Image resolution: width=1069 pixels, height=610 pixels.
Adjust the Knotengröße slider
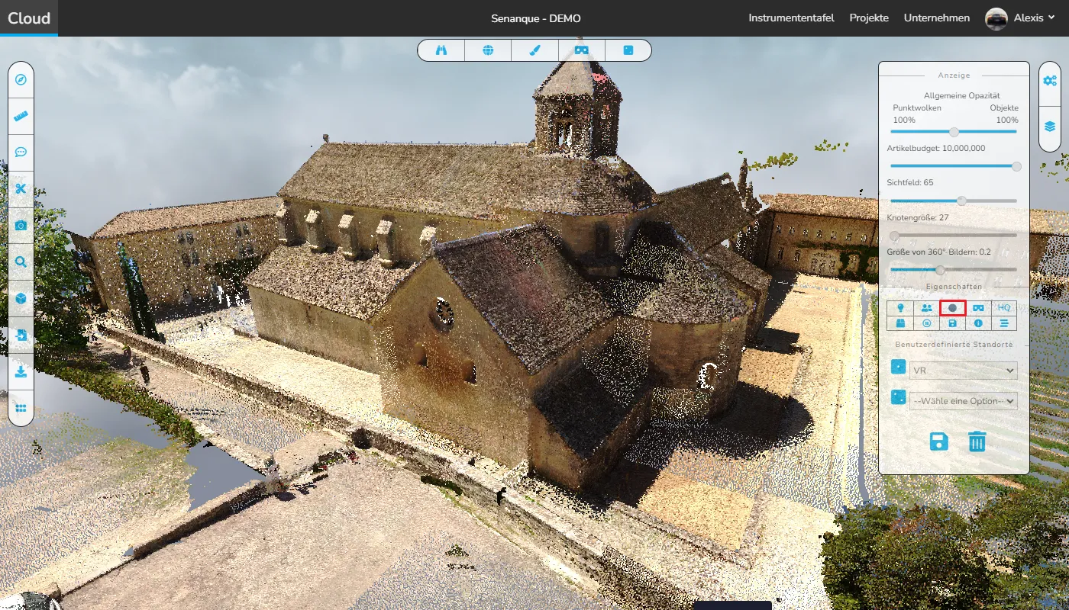point(954,235)
